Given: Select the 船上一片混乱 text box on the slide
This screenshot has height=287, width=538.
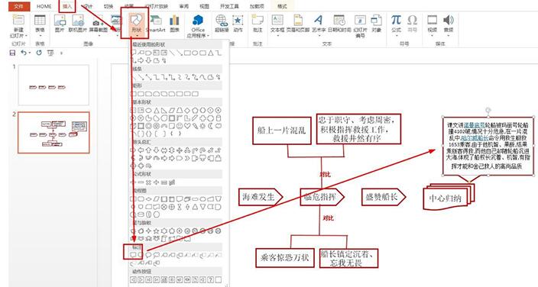Looking at the screenshot, I should point(282,131).
